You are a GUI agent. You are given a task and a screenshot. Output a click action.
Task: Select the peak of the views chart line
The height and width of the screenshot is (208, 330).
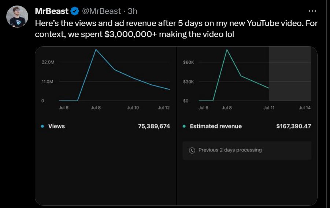(96, 50)
